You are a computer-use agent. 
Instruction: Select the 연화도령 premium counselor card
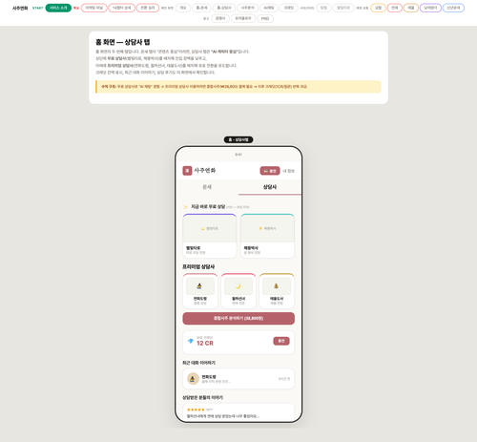[200, 291]
